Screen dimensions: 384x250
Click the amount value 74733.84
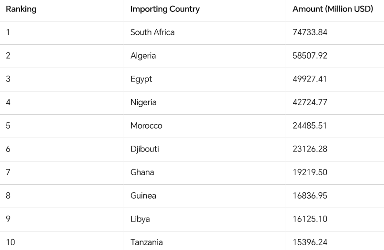pyautogui.click(x=310, y=32)
